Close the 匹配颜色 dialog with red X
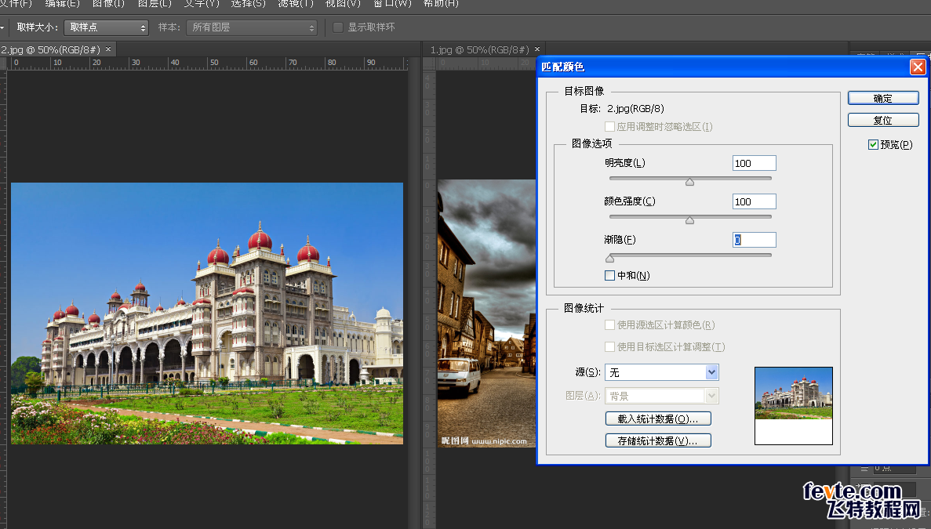Viewport: 931px width, 529px height. pyautogui.click(x=918, y=67)
